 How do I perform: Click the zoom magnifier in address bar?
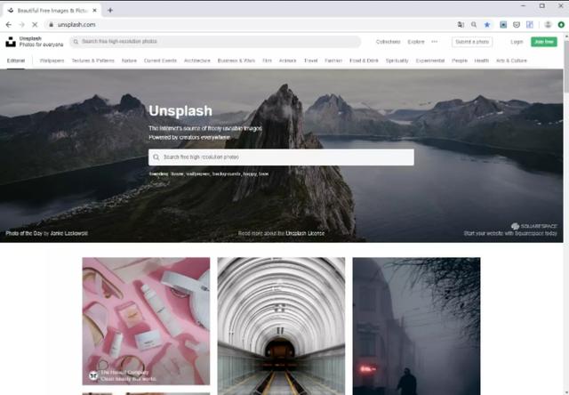pyautogui.click(x=474, y=25)
